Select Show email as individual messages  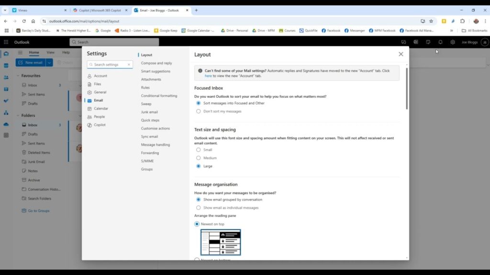point(199,208)
